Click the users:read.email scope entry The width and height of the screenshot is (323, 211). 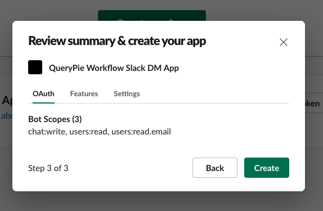click(x=141, y=132)
